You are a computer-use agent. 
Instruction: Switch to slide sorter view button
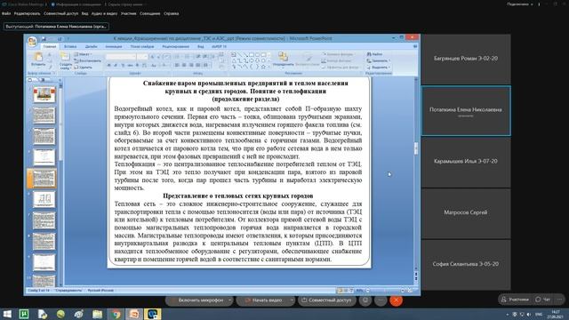346,291
